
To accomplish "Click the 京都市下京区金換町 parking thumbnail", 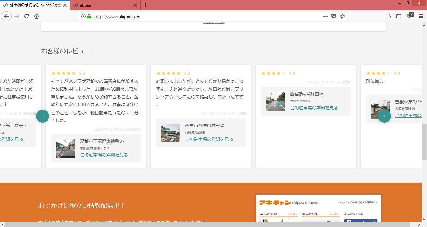I will pos(66,149).
